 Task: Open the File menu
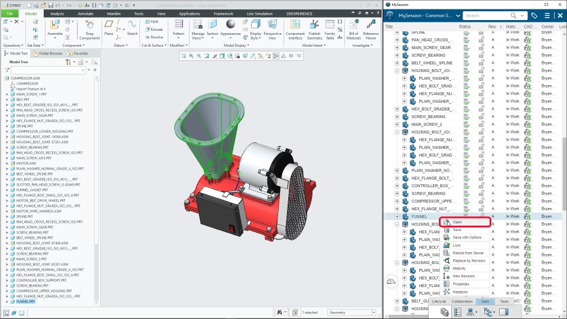[10, 14]
